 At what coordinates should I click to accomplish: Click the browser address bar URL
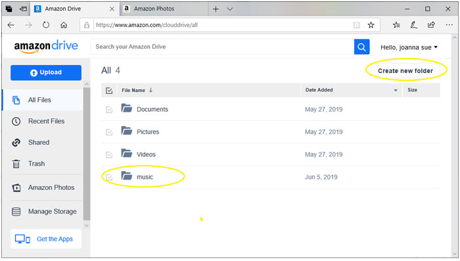coord(147,25)
